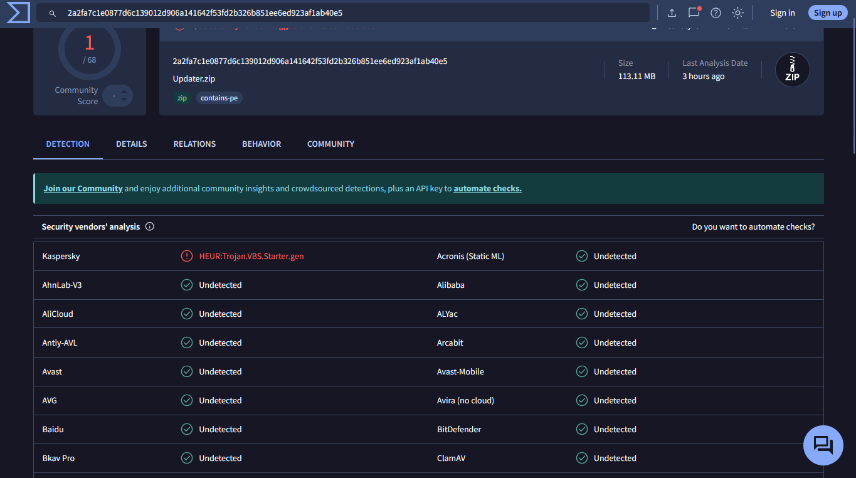This screenshot has height=478, width=856.
Task: Click the BitDefender vendor name
Action: [460, 429]
